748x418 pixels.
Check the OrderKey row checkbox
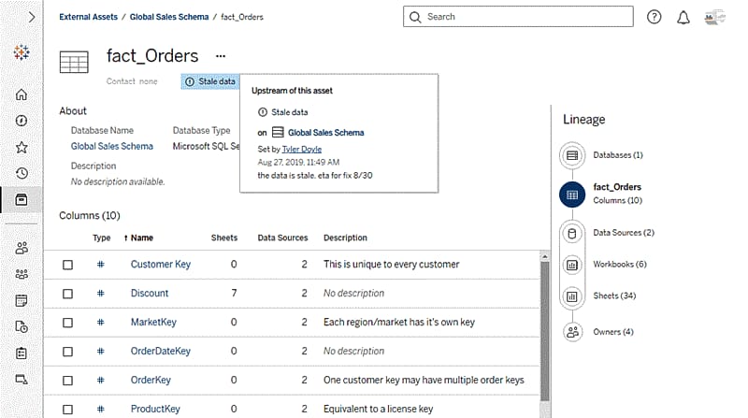point(67,381)
